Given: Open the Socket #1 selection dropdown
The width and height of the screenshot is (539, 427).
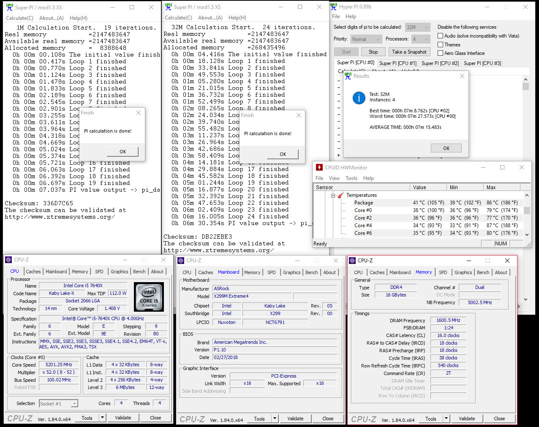Looking at the screenshot, I should point(58,404).
